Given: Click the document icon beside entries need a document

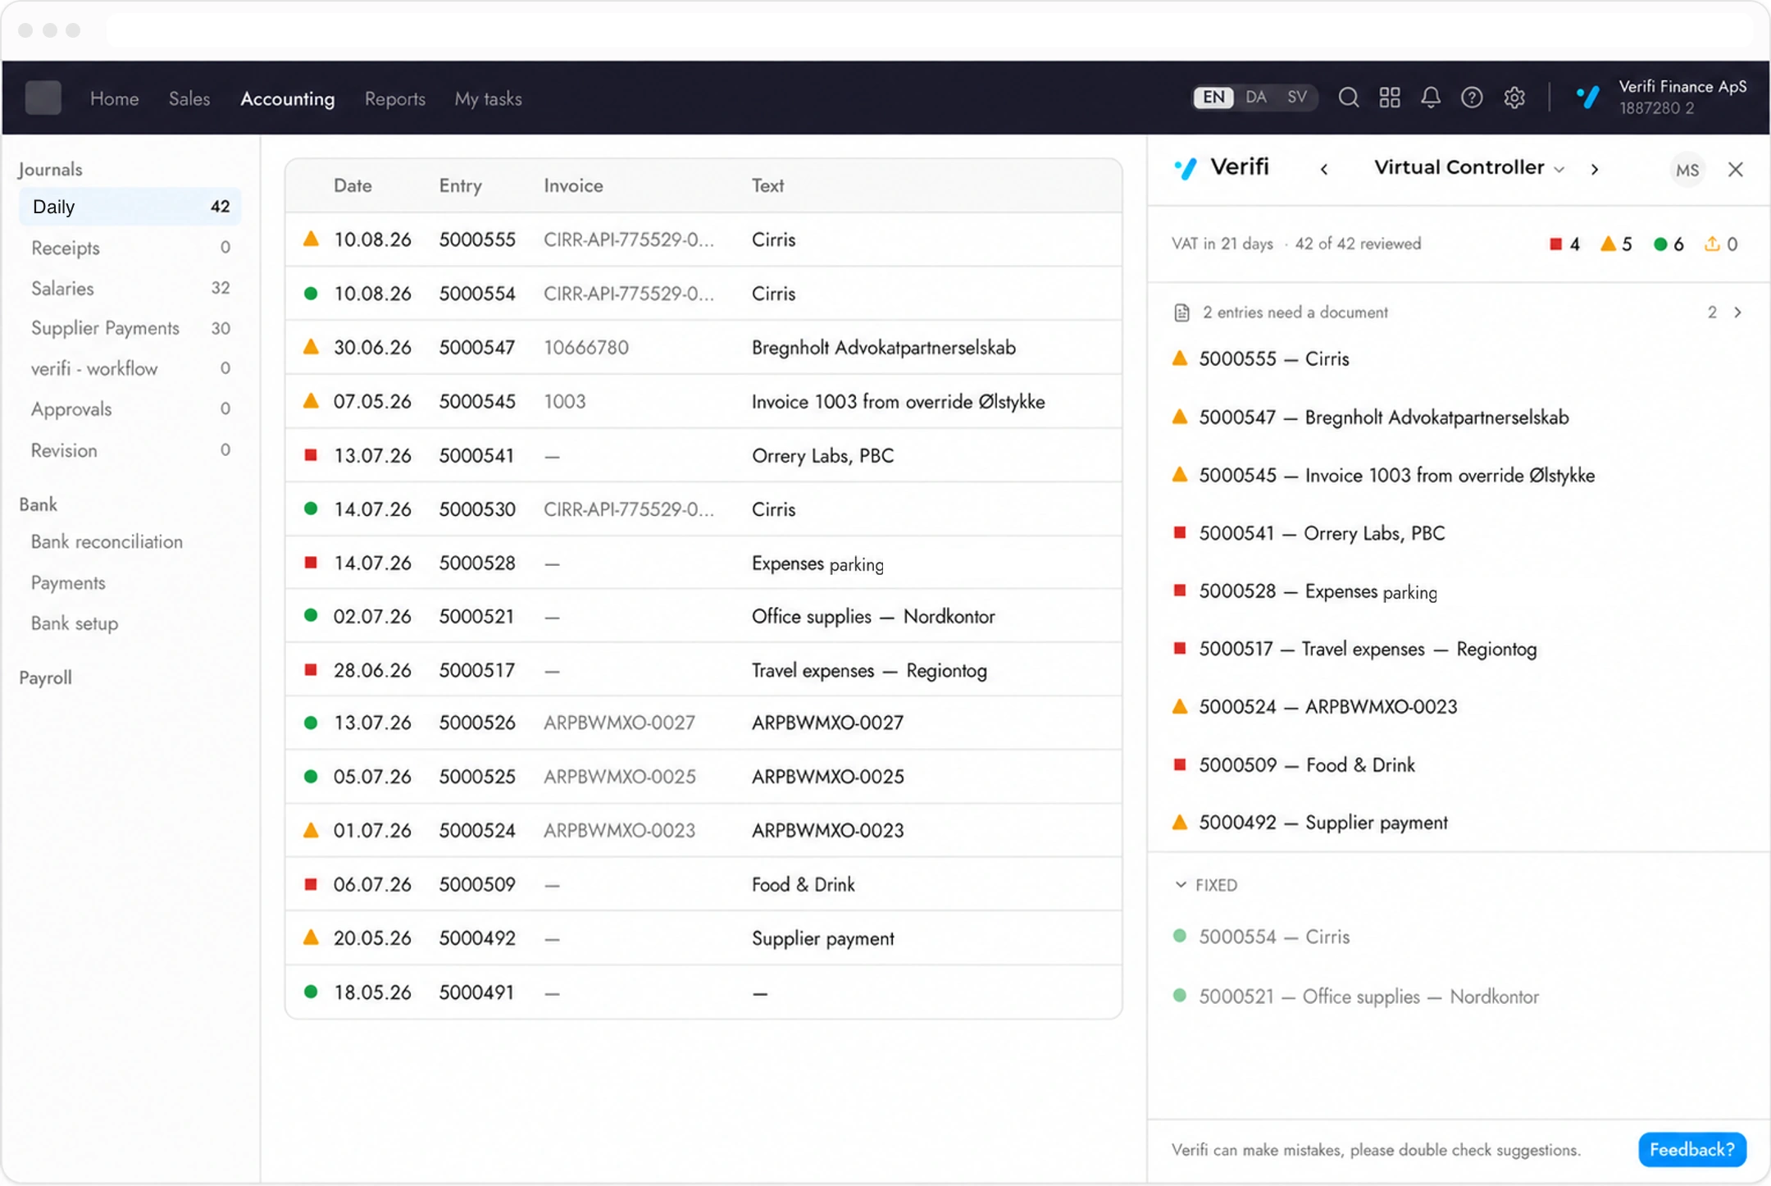Looking at the screenshot, I should [x=1181, y=312].
